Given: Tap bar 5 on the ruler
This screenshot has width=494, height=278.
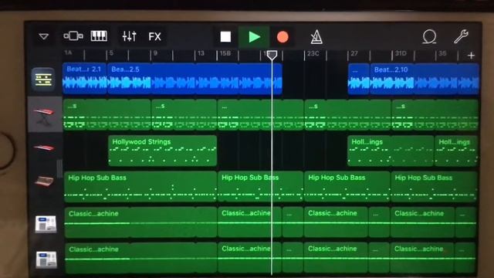Looking at the screenshot, I should coord(111,53).
